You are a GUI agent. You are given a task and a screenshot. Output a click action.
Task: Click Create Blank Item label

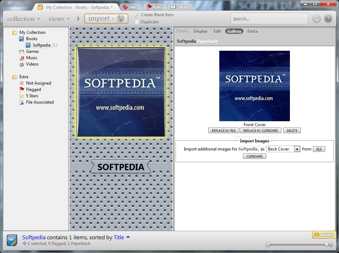(157, 15)
